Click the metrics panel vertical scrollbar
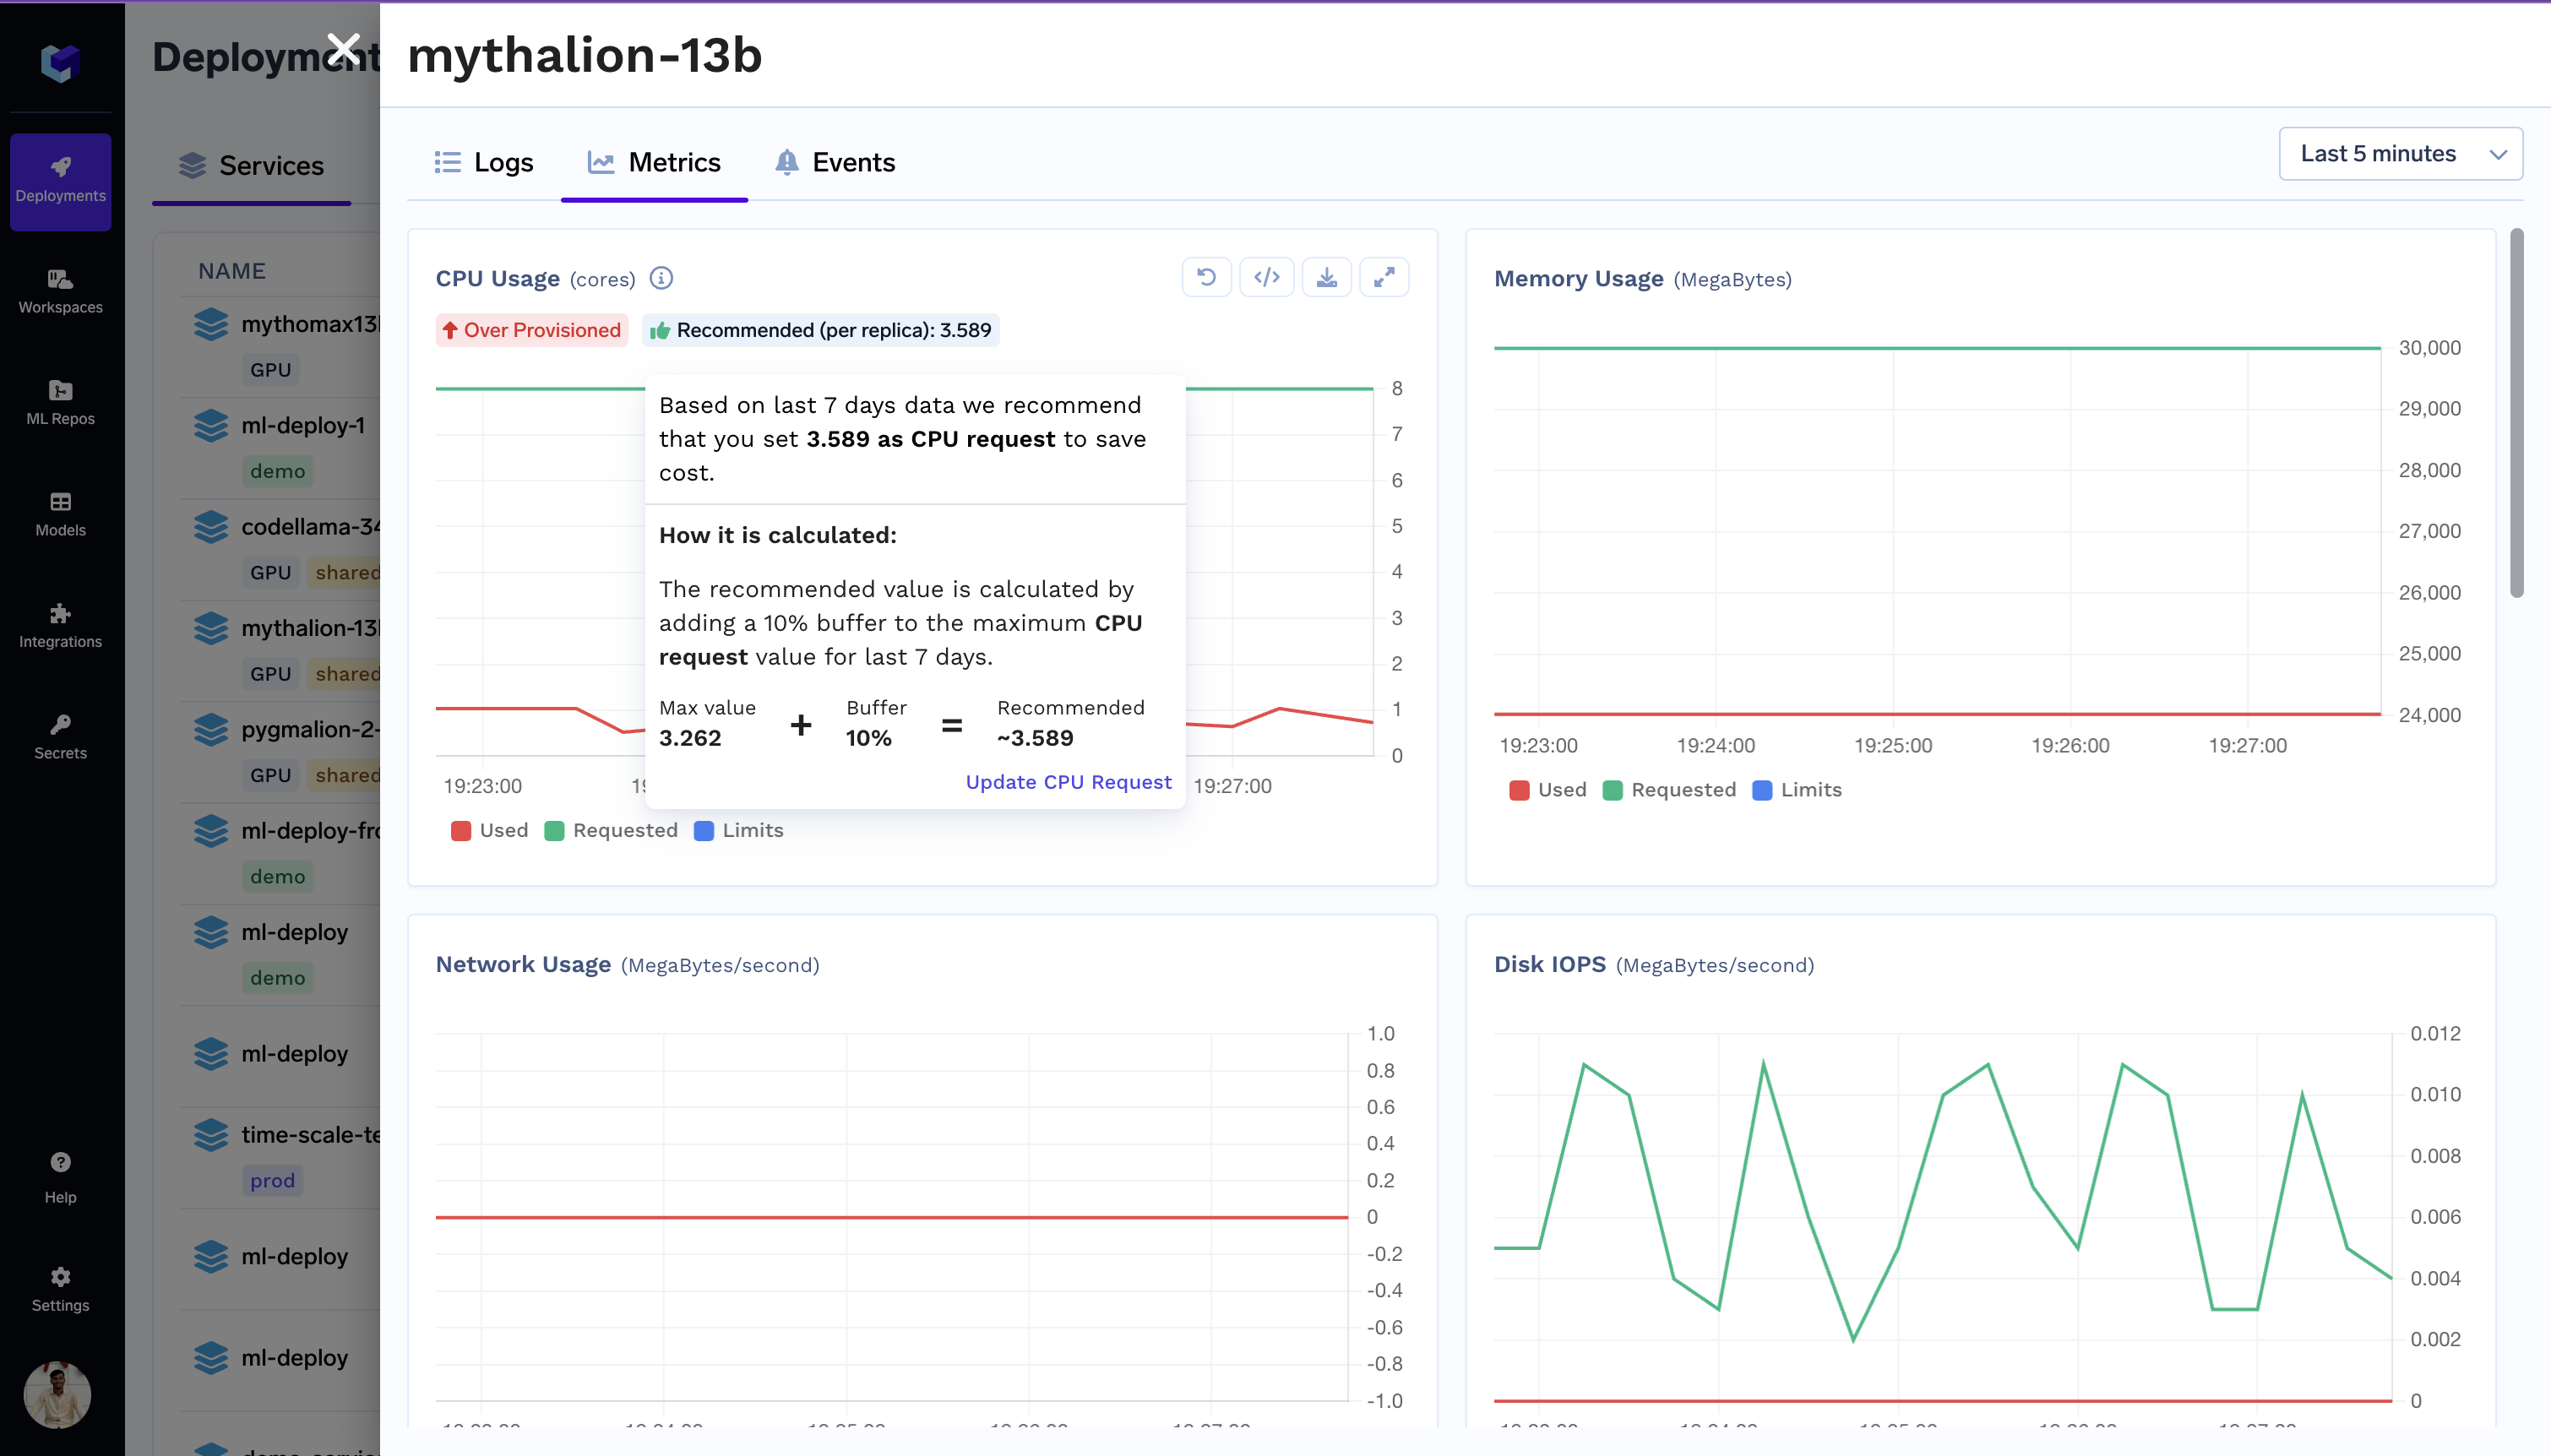 (2516, 413)
